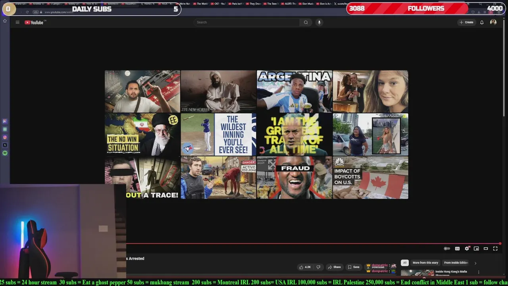Open the Hong Kong skyscraper host thumbnail
508x286 pixels.
142,91
